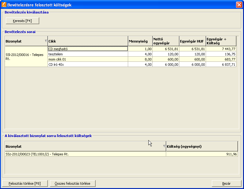Open filter arrow on upper Bizonylat column
244x189 pixels.
click(x=46, y=41)
